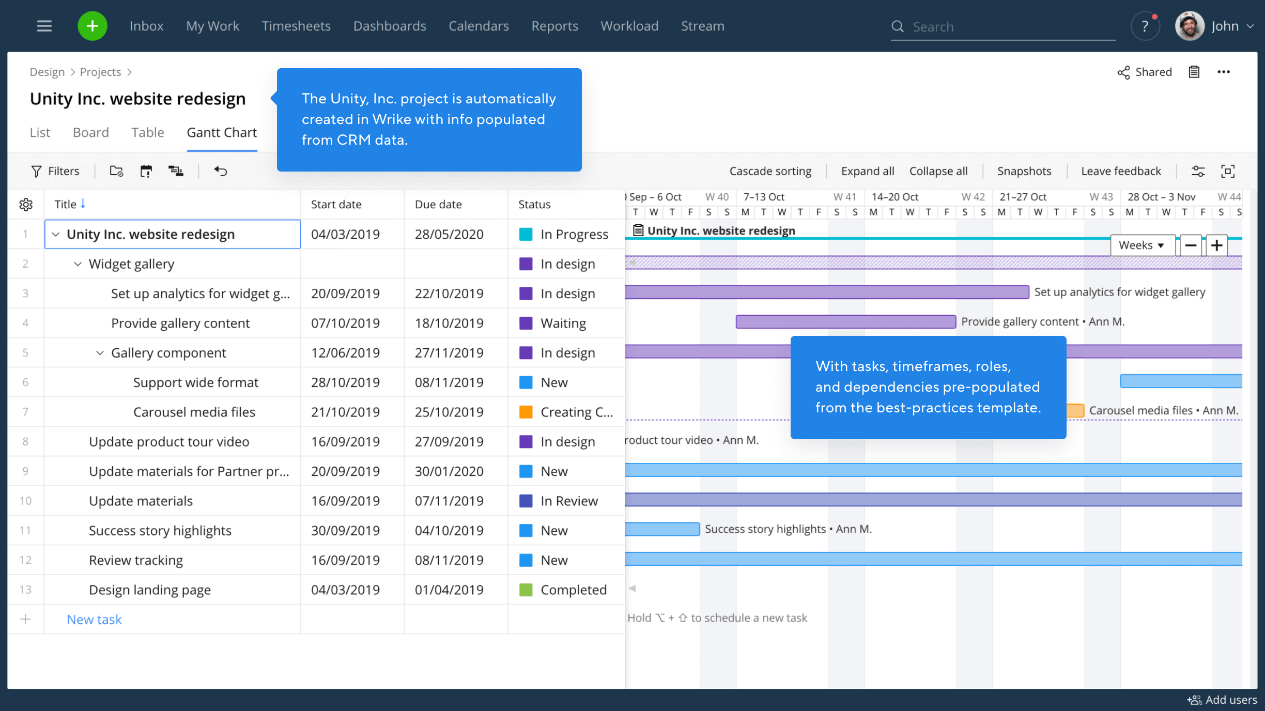Zoom out the Gantt with minus button
Image resolution: width=1265 pixels, height=711 pixels.
click(x=1191, y=245)
